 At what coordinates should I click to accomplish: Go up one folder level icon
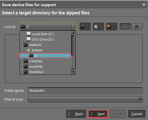pyautogui.click(x=85, y=27)
